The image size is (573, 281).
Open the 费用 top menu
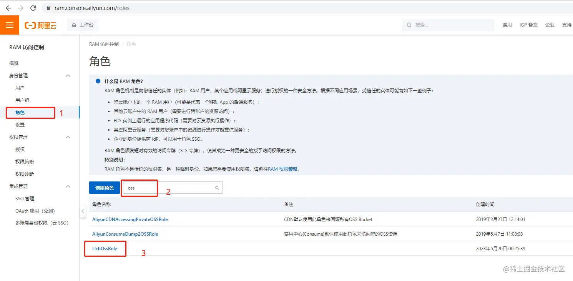coord(507,25)
